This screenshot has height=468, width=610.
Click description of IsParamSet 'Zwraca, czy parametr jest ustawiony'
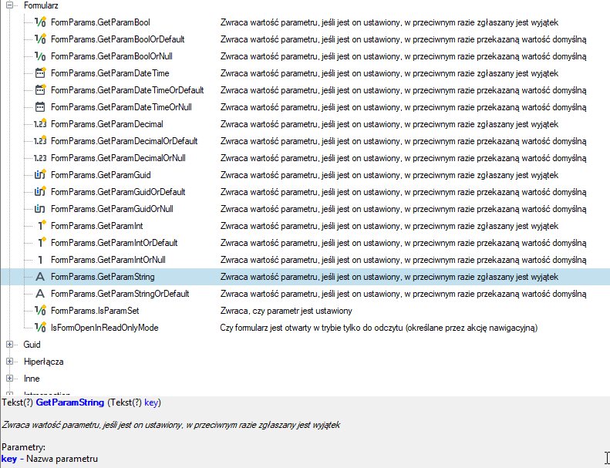(x=286, y=311)
